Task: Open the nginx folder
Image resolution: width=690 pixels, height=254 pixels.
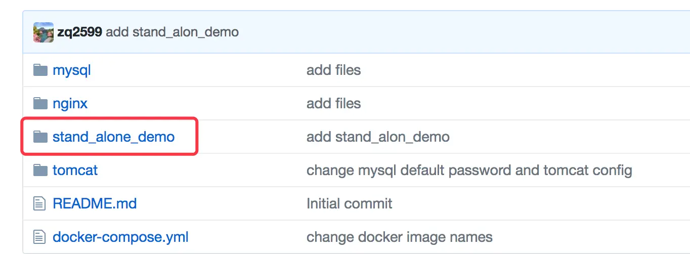Action: coord(70,103)
